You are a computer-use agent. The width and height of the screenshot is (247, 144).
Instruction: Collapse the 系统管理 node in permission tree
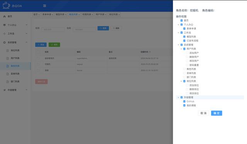(178, 45)
